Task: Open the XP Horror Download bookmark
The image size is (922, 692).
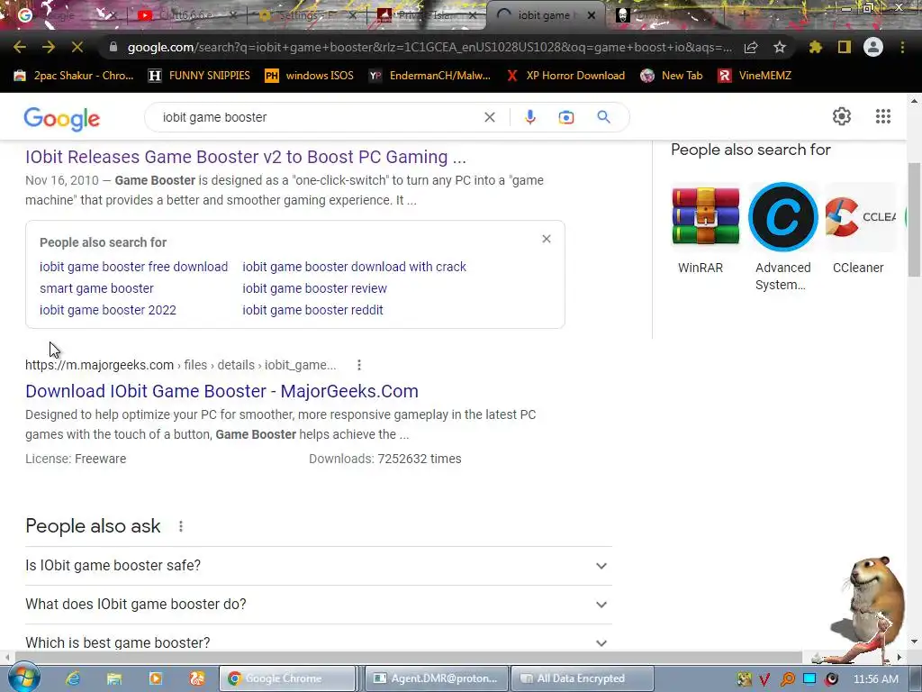Action: click(565, 76)
